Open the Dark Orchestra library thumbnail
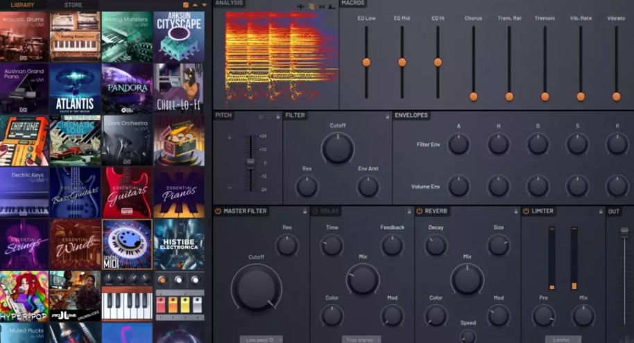Viewport: 634px width, 343px height. click(x=127, y=141)
